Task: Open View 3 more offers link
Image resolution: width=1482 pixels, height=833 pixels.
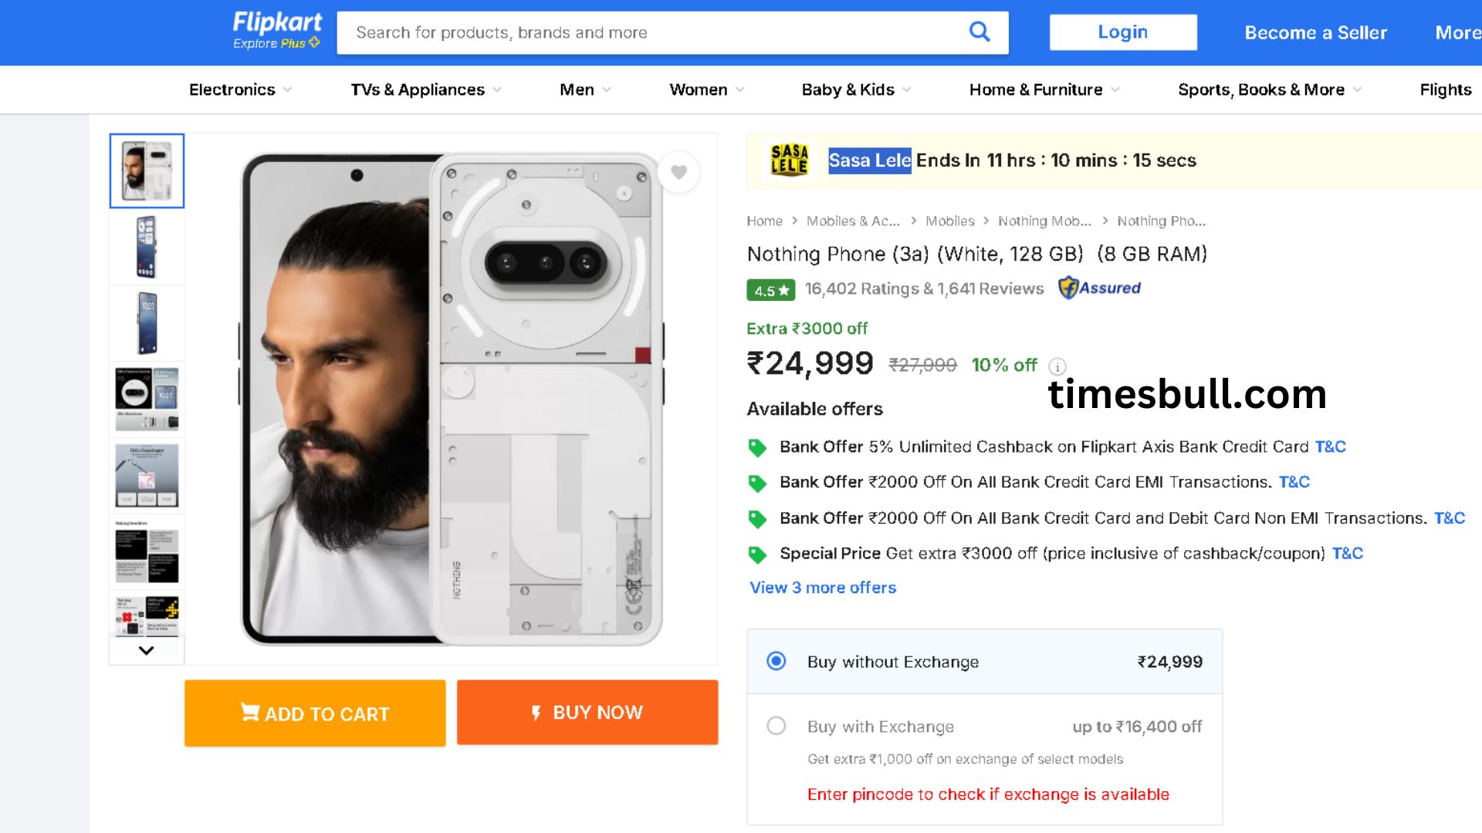Action: (x=823, y=588)
